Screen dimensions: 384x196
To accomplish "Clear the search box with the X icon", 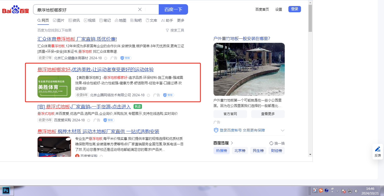I will click(140, 9).
